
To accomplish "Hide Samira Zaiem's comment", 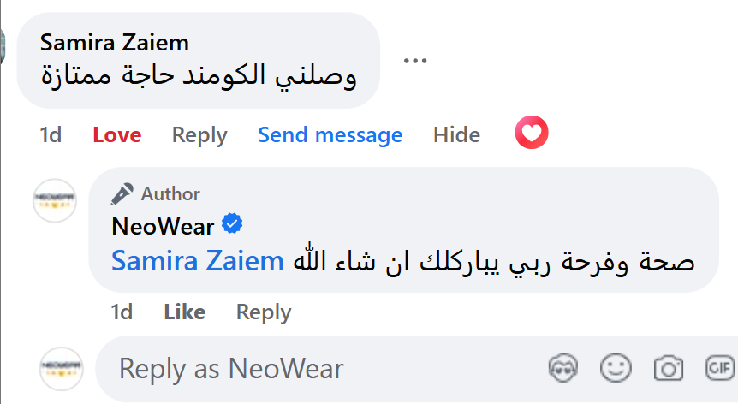I will point(456,134).
